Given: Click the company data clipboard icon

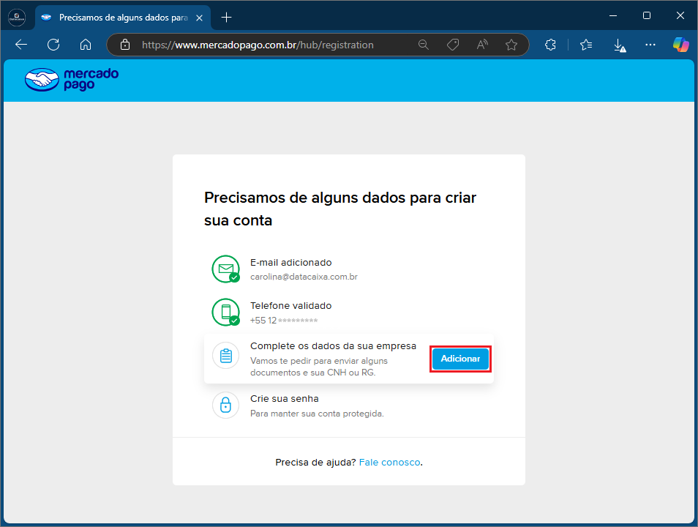Looking at the screenshot, I should pyautogui.click(x=225, y=356).
